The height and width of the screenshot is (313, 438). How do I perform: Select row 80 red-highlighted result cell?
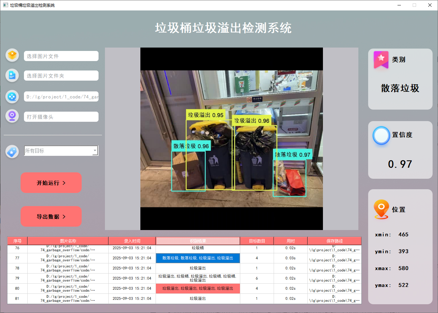(x=198, y=288)
